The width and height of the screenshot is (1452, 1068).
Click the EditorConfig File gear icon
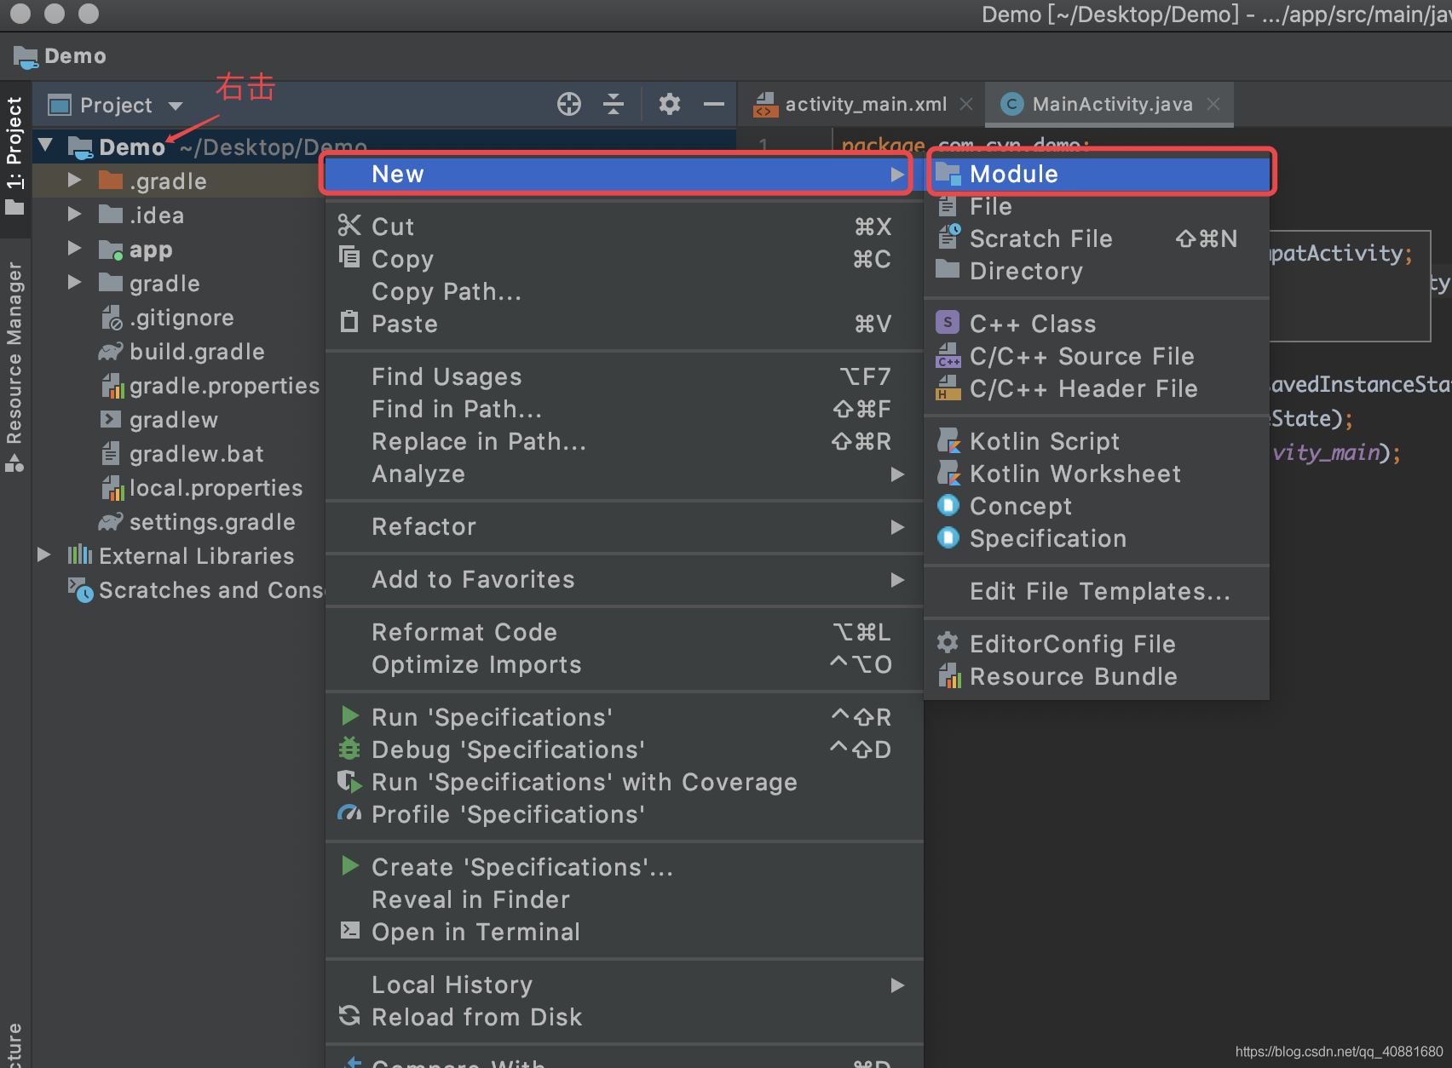(x=948, y=643)
